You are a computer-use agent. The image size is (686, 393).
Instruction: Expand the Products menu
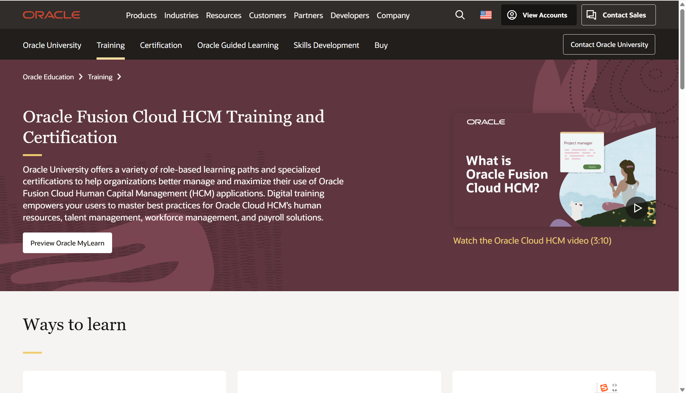tap(141, 15)
